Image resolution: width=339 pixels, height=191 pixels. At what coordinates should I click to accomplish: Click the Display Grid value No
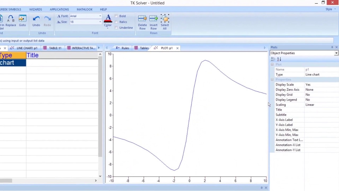click(322, 95)
